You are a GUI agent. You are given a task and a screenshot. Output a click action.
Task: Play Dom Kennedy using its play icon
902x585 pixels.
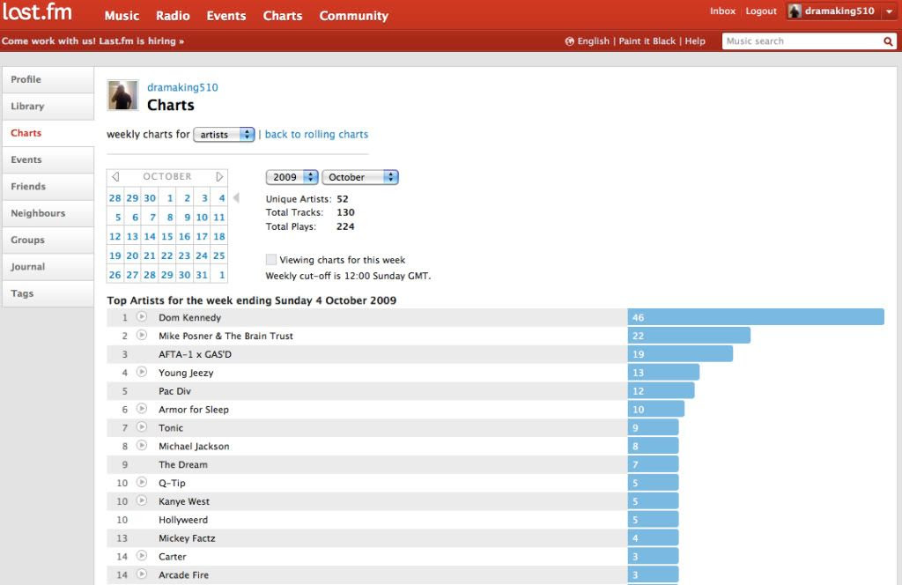[x=142, y=316]
